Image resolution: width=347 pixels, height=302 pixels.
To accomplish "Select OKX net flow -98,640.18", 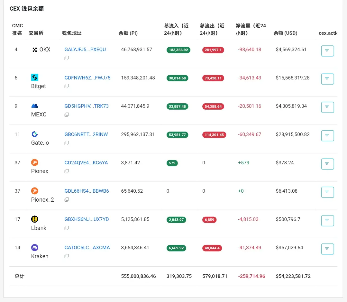I will pos(250,50).
